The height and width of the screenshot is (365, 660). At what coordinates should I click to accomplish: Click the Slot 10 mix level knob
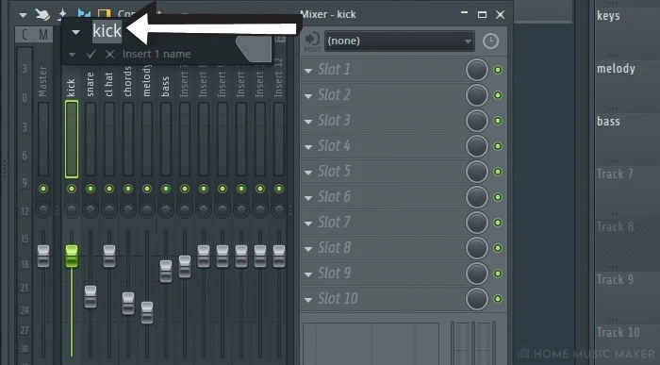pyautogui.click(x=477, y=299)
